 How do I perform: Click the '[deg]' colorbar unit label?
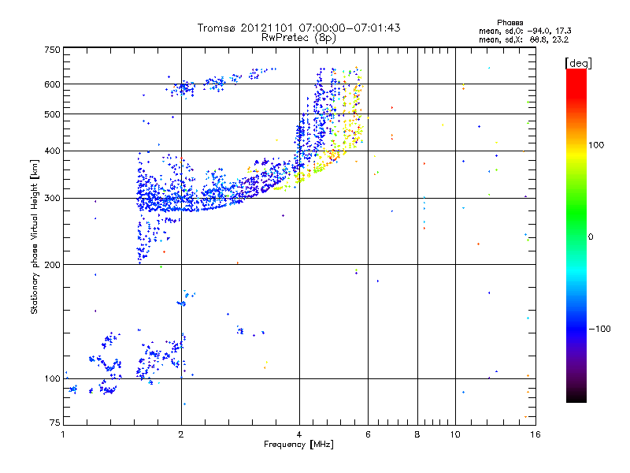(x=578, y=63)
